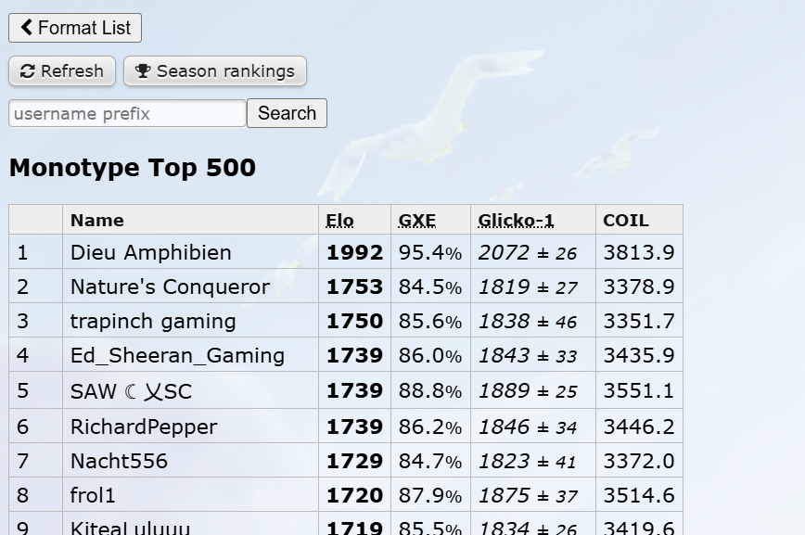Focus the username prefix field
Image resolution: width=805 pixels, height=535 pixels.
click(127, 113)
